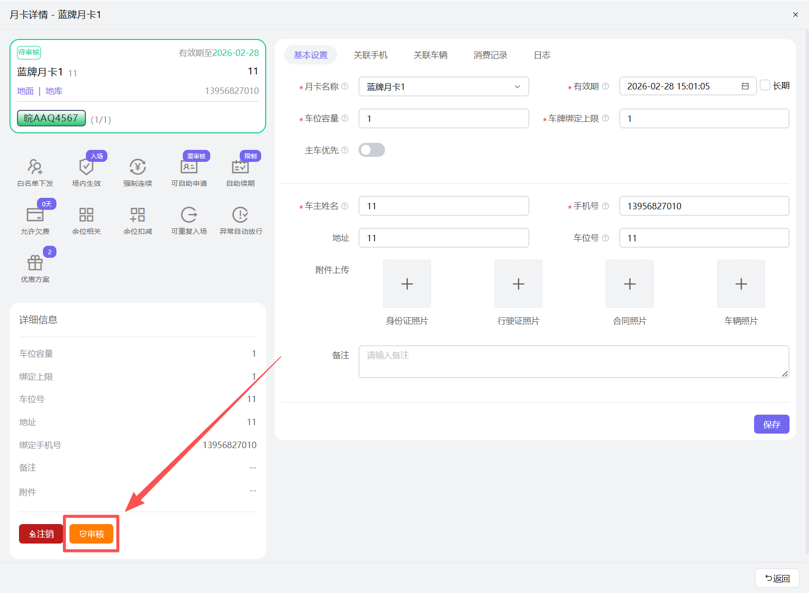Check the 长期 checkbox
The image size is (809, 593).
point(765,85)
